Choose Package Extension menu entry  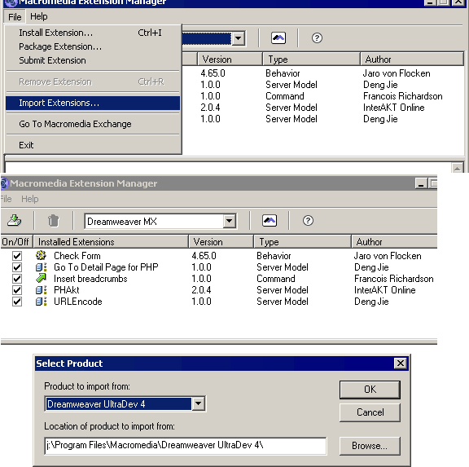[x=93, y=46]
